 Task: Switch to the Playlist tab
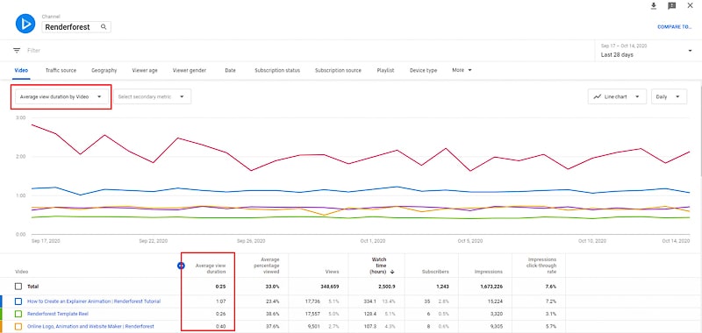(x=385, y=70)
